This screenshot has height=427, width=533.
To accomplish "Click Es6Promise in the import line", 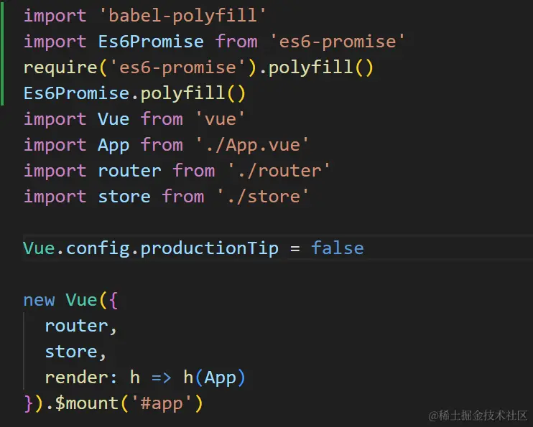I will point(151,42).
